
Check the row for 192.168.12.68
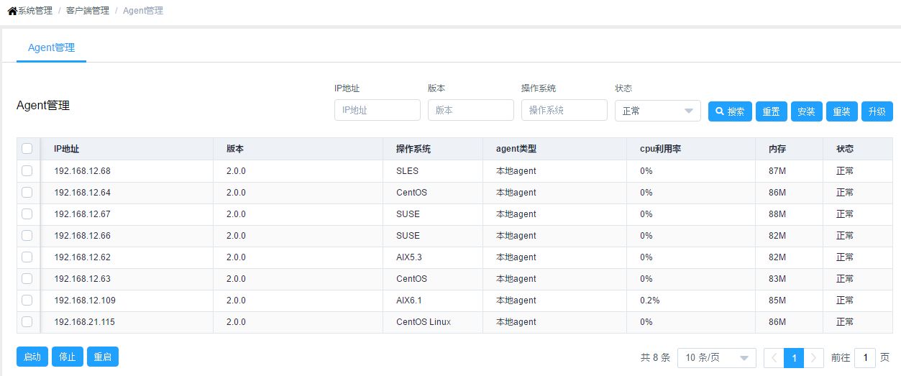(27, 171)
